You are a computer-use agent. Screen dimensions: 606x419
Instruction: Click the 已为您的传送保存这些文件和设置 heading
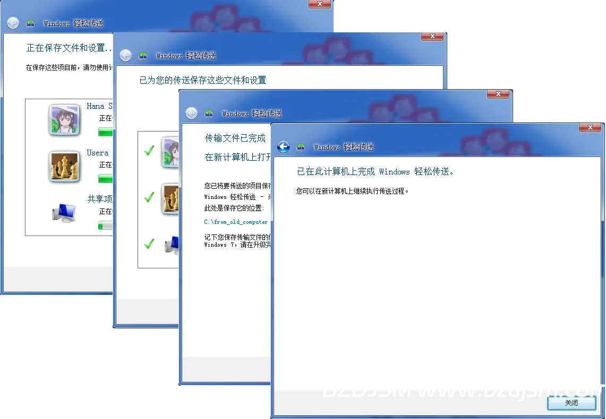(202, 80)
